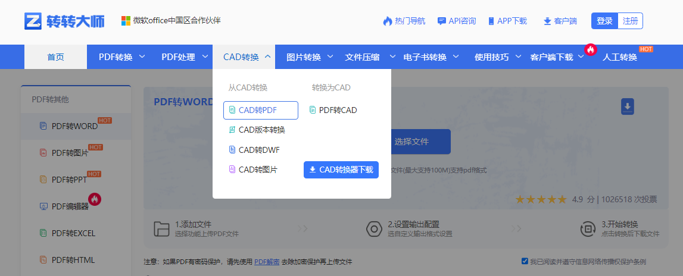Image resolution: width=683 pixels, height=276 pixels.
Task: Click the PDF转CAD file icon
Action: pos(312,110)
